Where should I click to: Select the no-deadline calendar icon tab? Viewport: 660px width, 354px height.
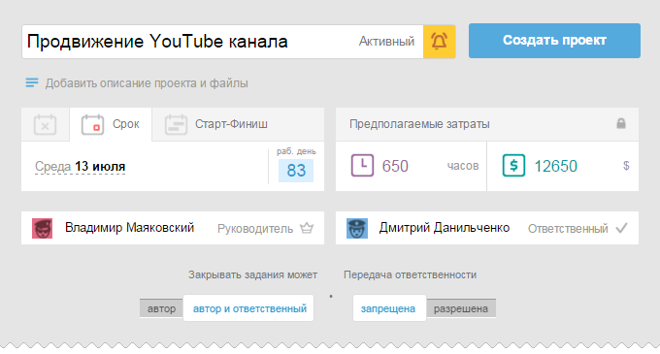pos(45,124)
